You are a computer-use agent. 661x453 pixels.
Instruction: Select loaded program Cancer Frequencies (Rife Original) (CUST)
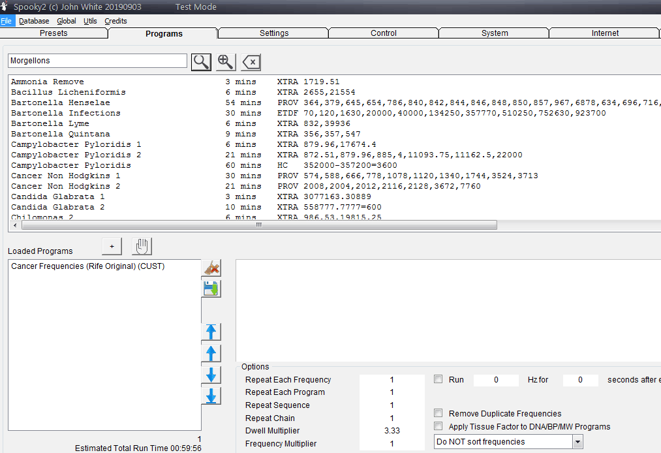click(x=87, y=266)
